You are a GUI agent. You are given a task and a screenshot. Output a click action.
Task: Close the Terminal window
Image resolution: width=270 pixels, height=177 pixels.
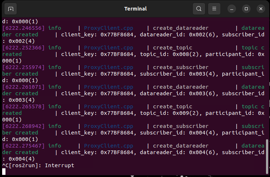click(x=261, y=9)
